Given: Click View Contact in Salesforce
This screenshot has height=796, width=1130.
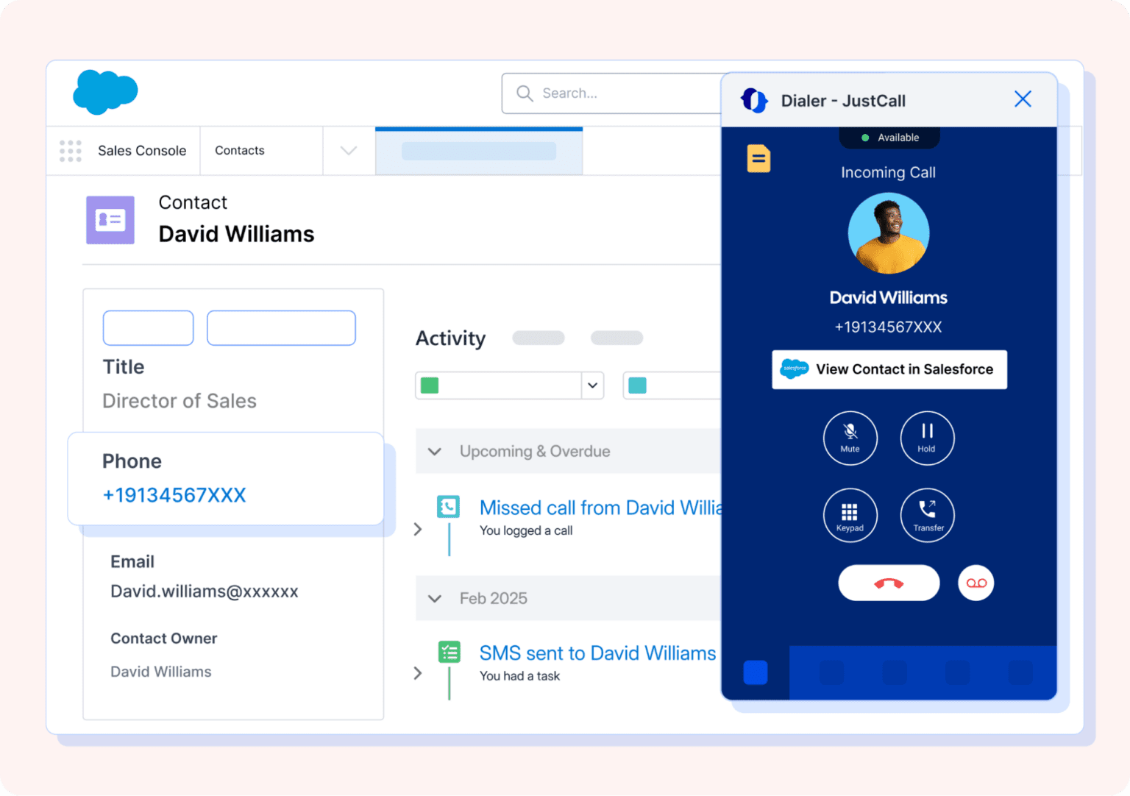Looking at the screenshot, I should click(889, 369).
